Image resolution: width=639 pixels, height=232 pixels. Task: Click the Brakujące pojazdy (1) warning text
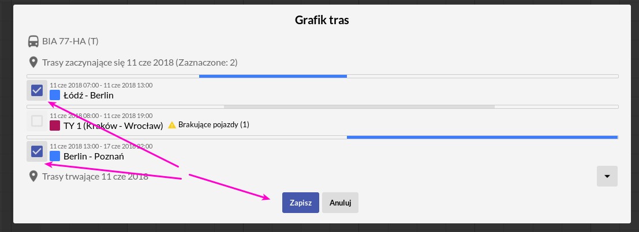tap(214, 125)
